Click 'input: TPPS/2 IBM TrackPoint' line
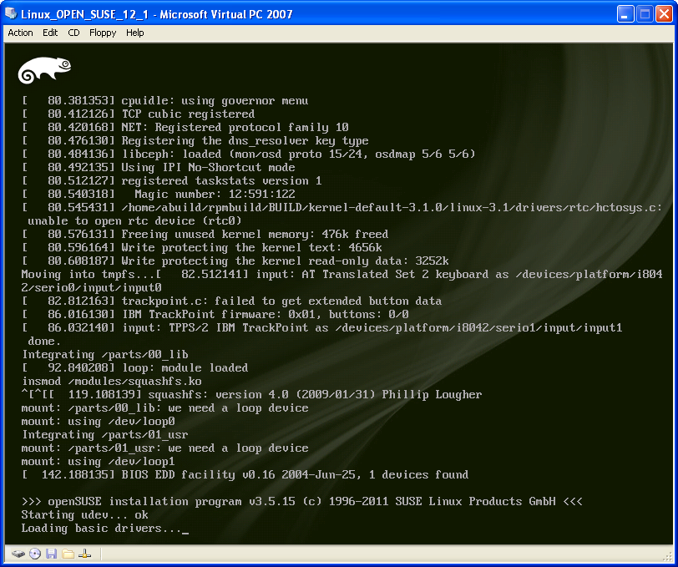 322,328
